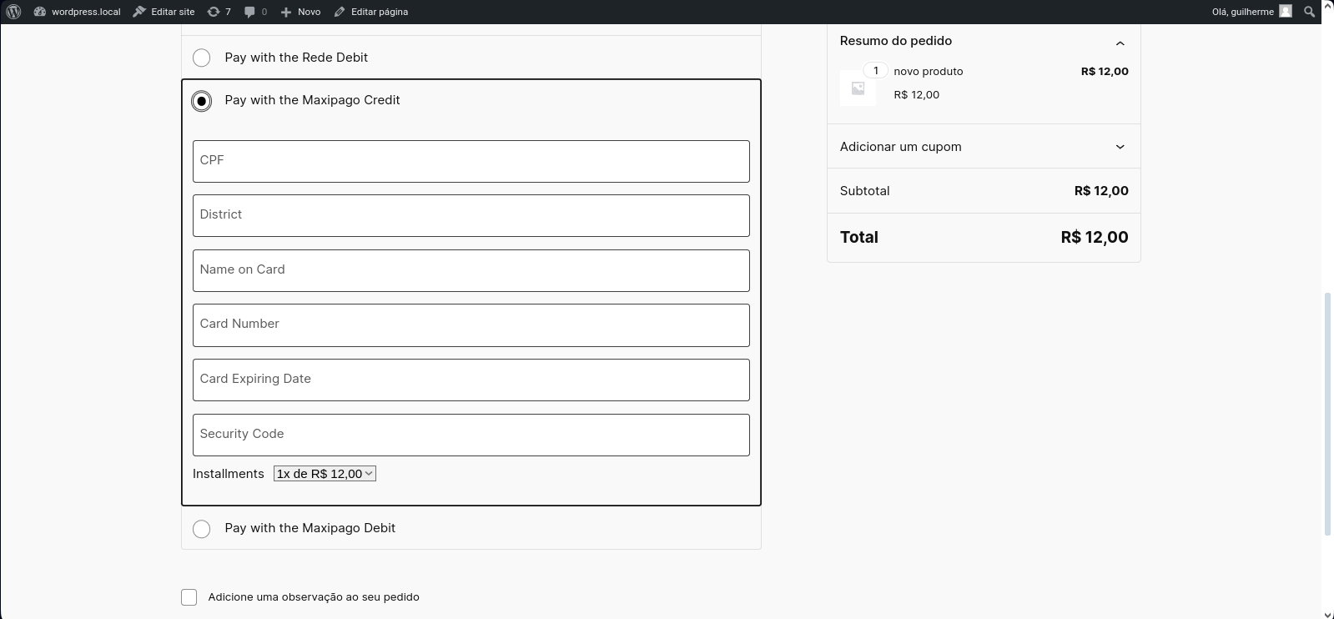The image size is (1334, 619).
Task: Open the Olá, guilherme account menu
Action: tap(1251, 12)
